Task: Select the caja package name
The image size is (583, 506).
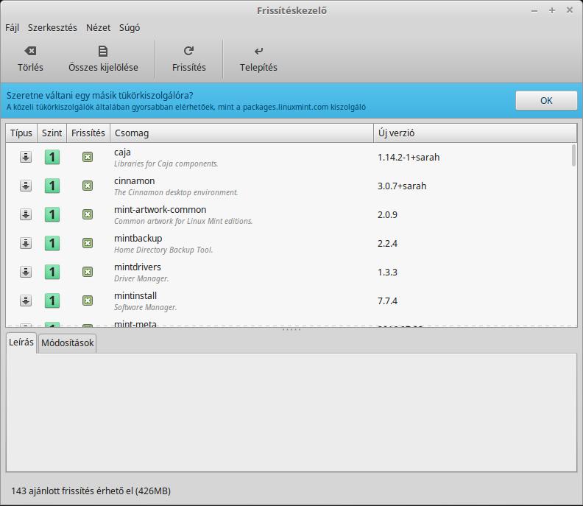Action: [122, 152]
